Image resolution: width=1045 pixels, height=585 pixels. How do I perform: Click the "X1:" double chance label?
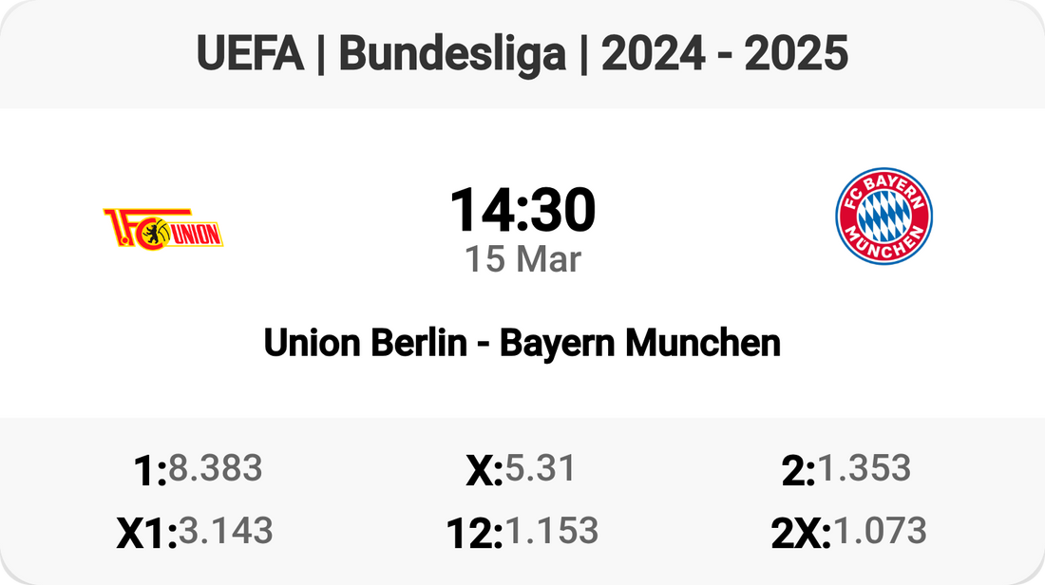point(146,532)
